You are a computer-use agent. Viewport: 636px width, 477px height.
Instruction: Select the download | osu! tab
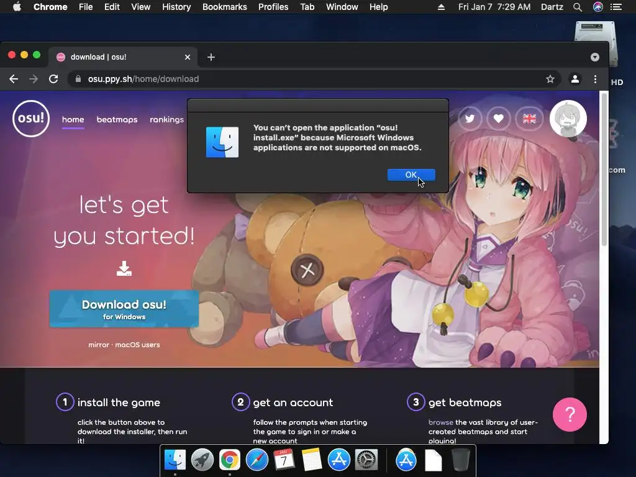click(124, 57)
